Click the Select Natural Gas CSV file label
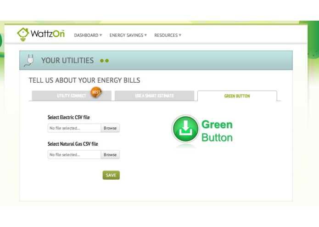The width and height of the screenshot is (319, 227). pyautogui.click(x=73, y=144)
